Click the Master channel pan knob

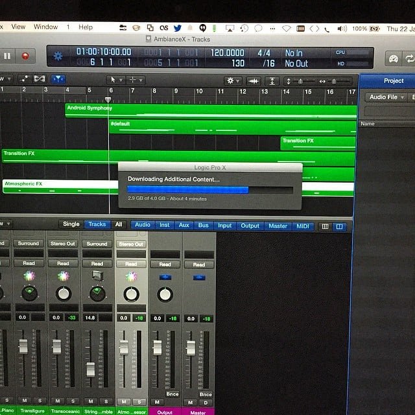click(x=199, y=294)
